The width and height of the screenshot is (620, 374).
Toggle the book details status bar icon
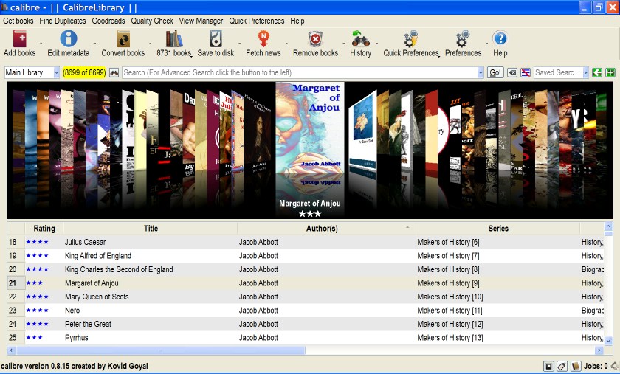coord(575,367)
